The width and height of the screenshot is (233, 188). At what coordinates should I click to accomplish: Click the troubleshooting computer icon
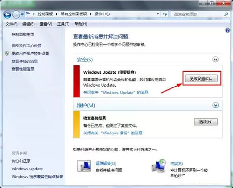84,166
